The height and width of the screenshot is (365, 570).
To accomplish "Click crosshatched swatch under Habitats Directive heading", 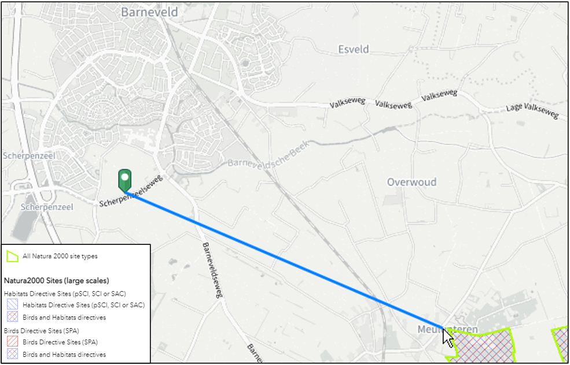I will (x=12, y=317).
